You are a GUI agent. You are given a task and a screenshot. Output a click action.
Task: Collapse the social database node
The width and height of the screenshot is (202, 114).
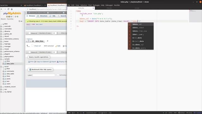point(1,66)
